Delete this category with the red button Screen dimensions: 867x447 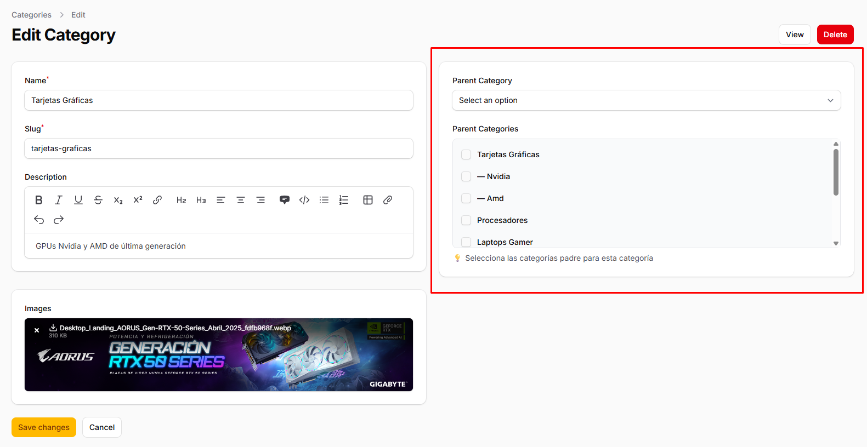pos(835,35)
